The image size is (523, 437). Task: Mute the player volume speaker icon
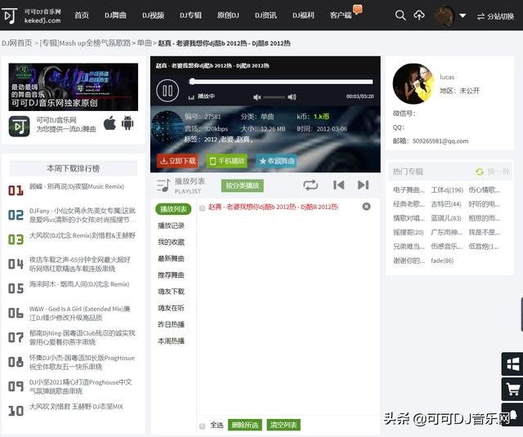click(257, 96)
